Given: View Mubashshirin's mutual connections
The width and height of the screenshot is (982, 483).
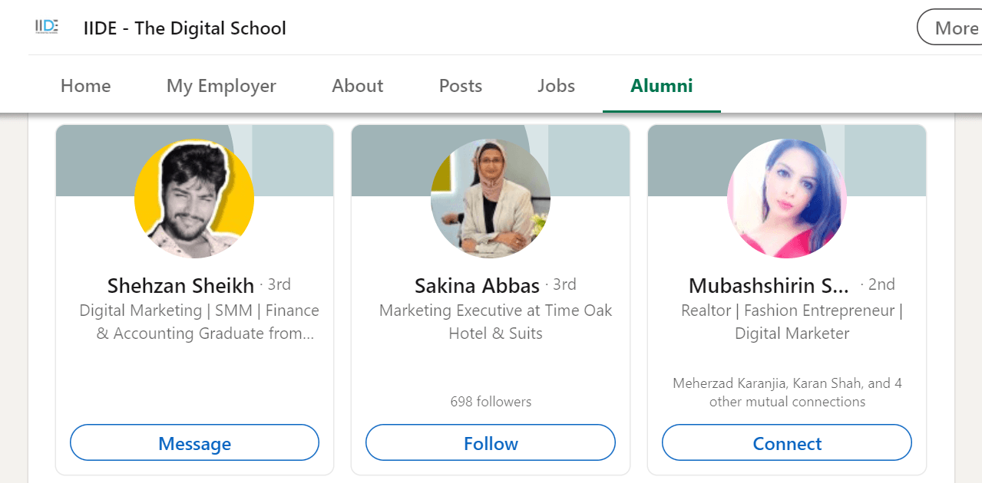Looking at the screenshot, I should 786,391.
